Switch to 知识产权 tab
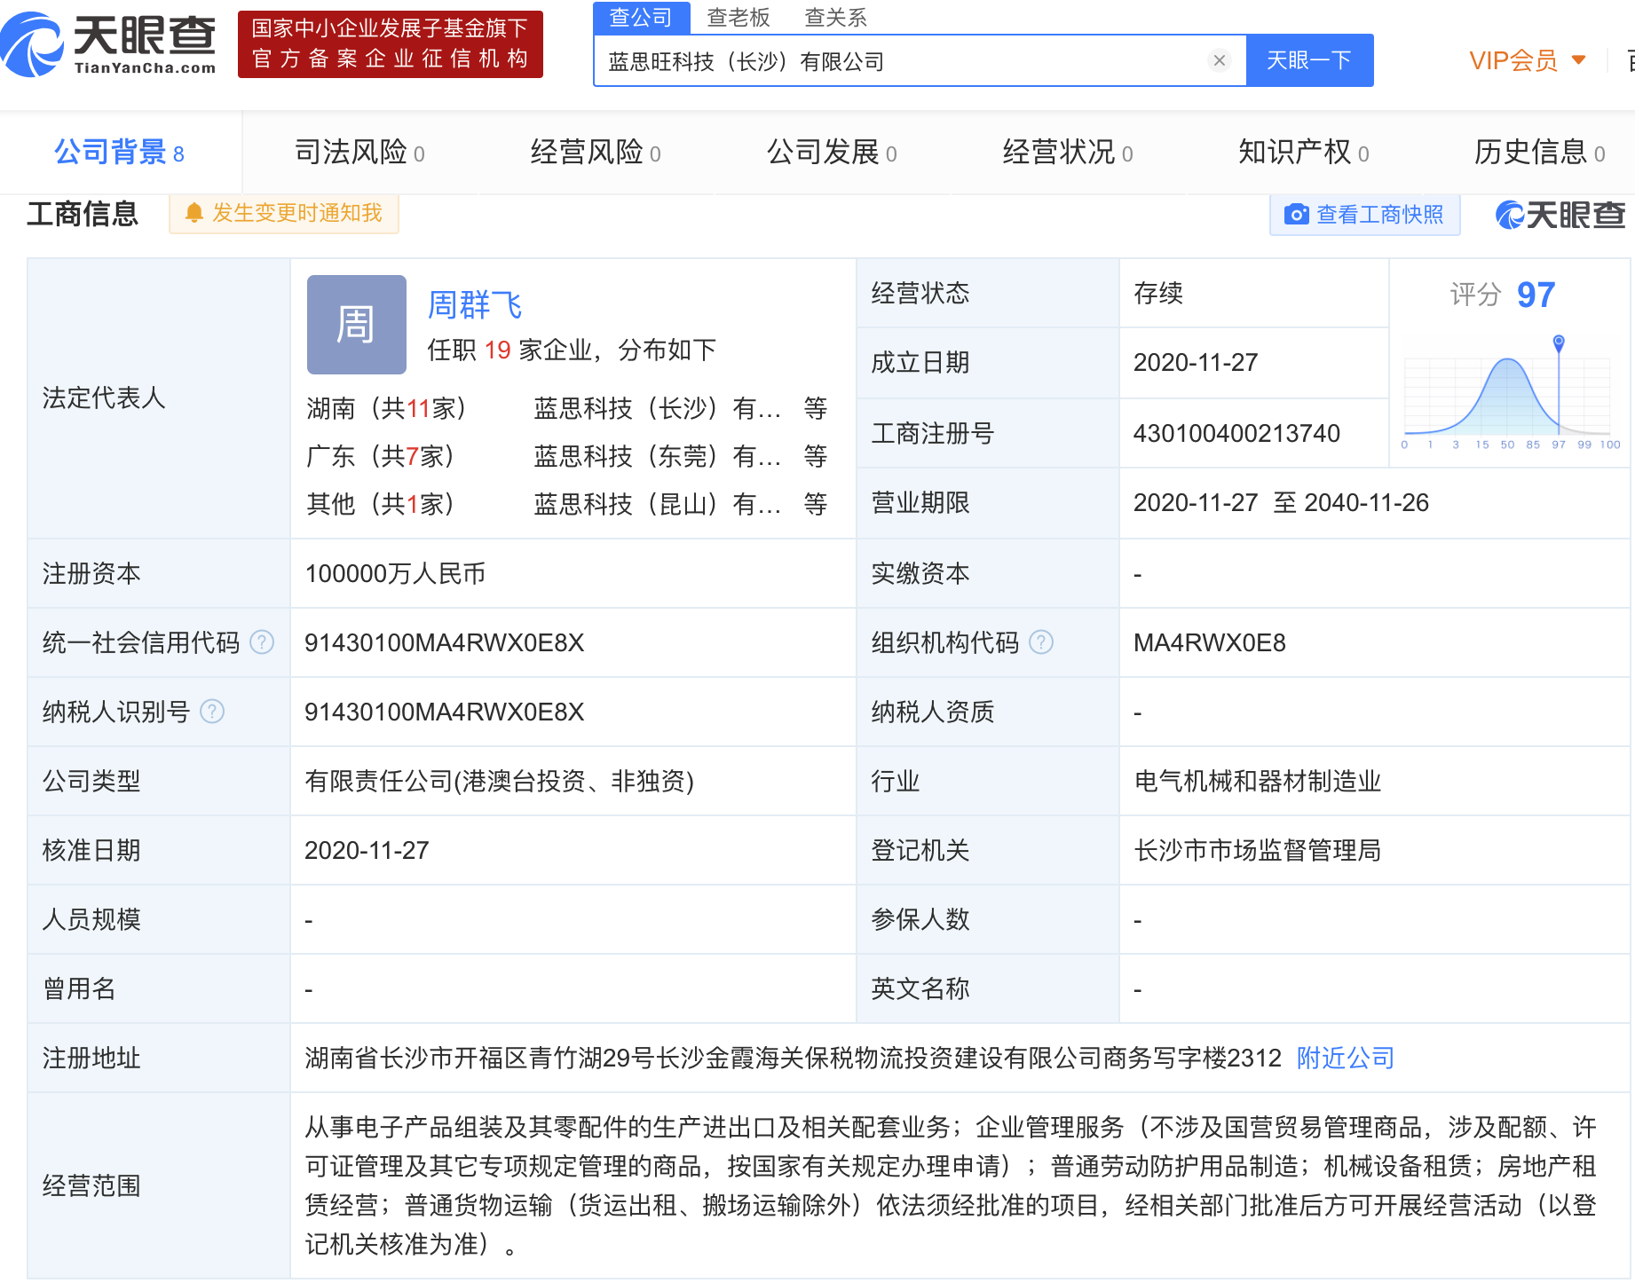The width and height of the screenshot is (1635, 1283). pyautogui.click(x=1302, y=153)
